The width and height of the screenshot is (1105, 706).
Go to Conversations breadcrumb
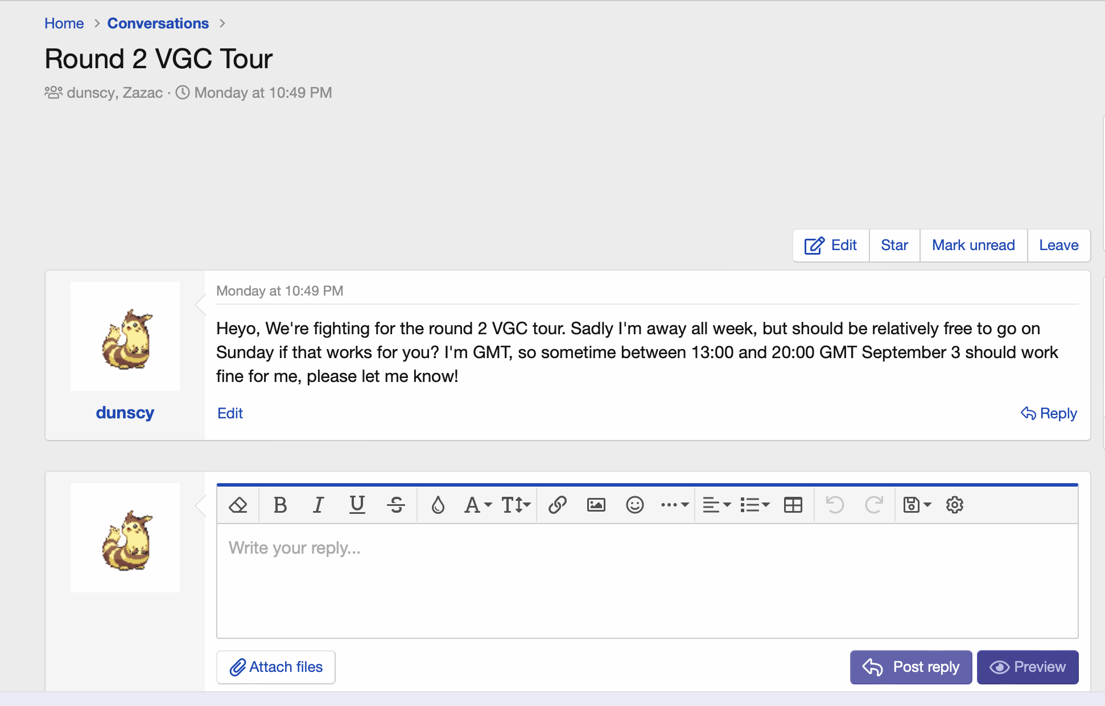click(x=158, y=23)
